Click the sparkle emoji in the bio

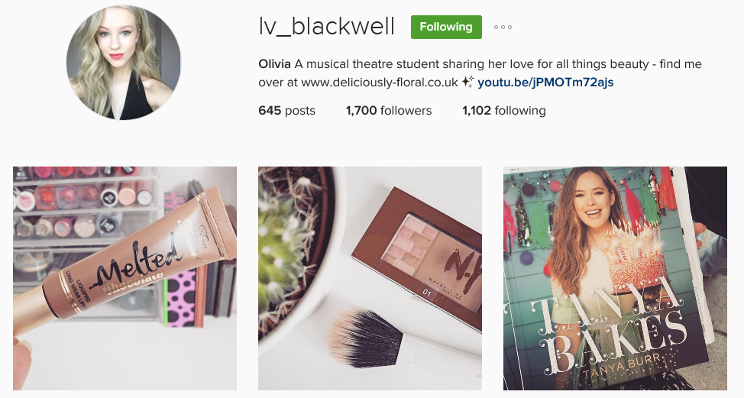(x=467, y=83)
